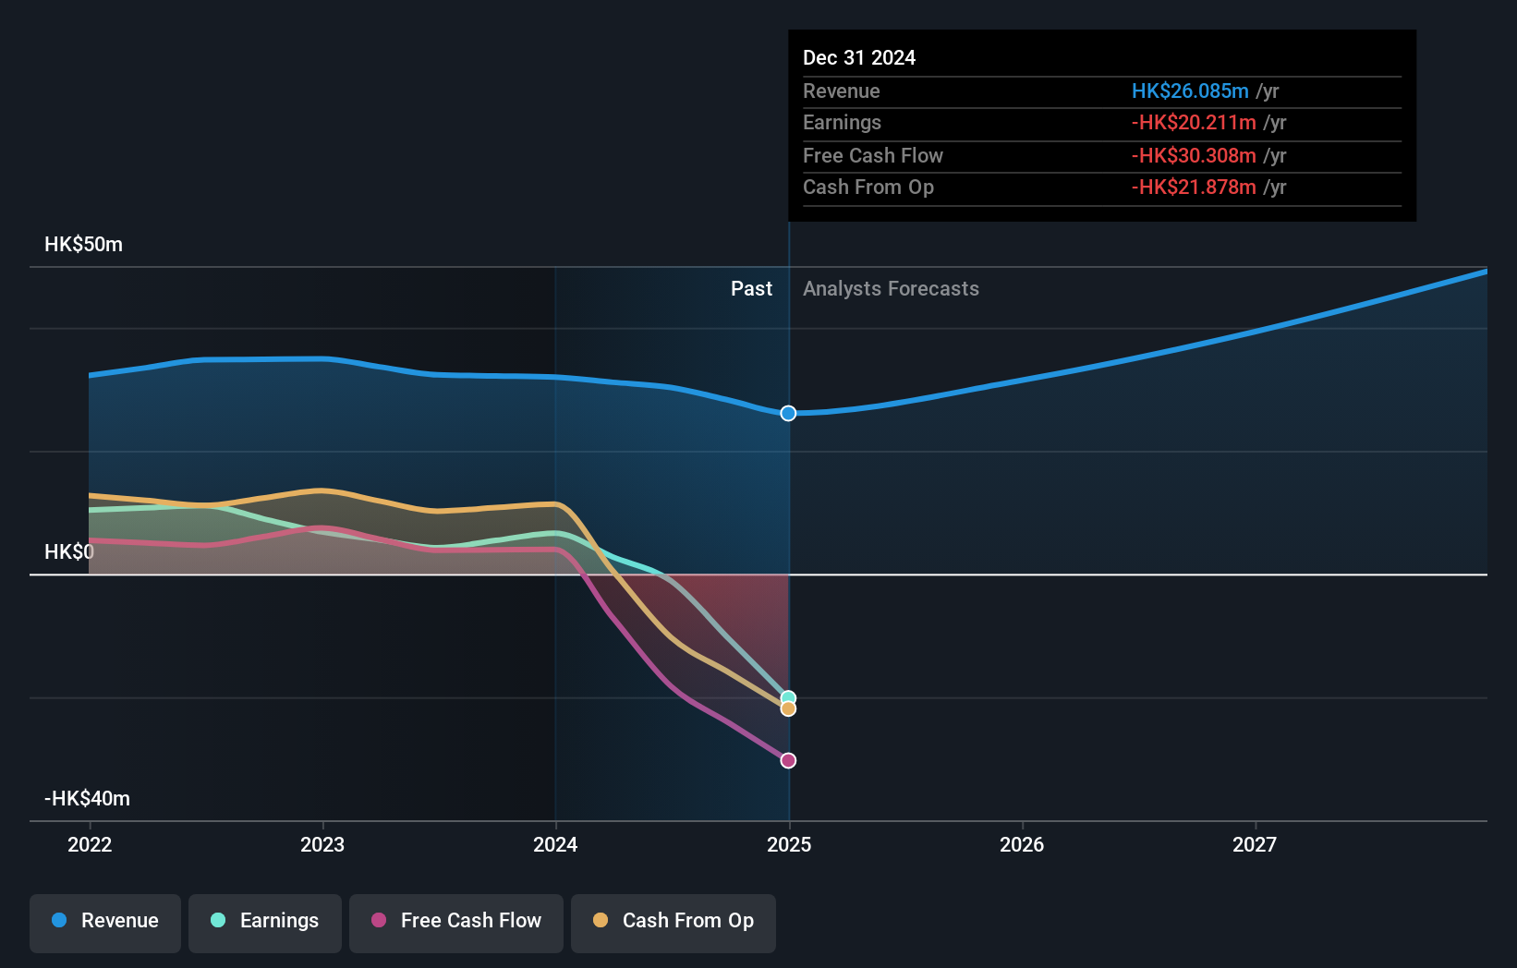
Task: Click the -HK$30.308m free cash flow value
Action: [1194, 155]
